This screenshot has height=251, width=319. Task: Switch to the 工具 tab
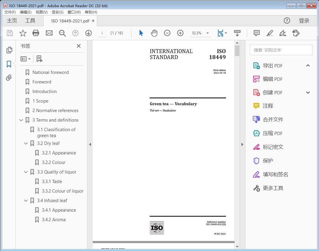(x=30, y=21)
